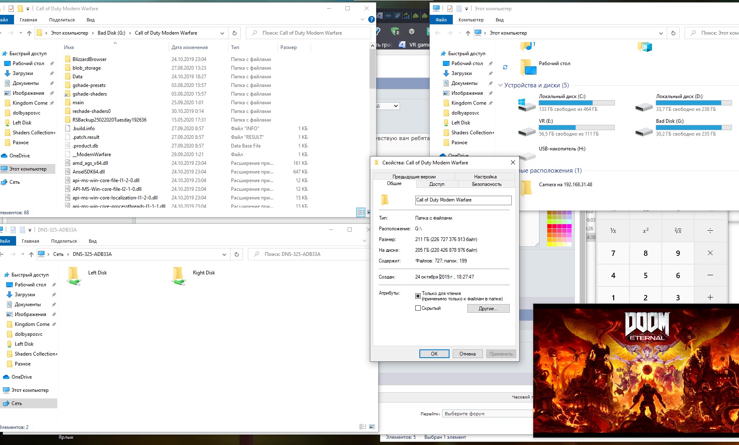Viewport: 739px width, 445px height.
Task: Expand address bar dropdown in Этот компьютер window
Action: click(x=661, y=33)
